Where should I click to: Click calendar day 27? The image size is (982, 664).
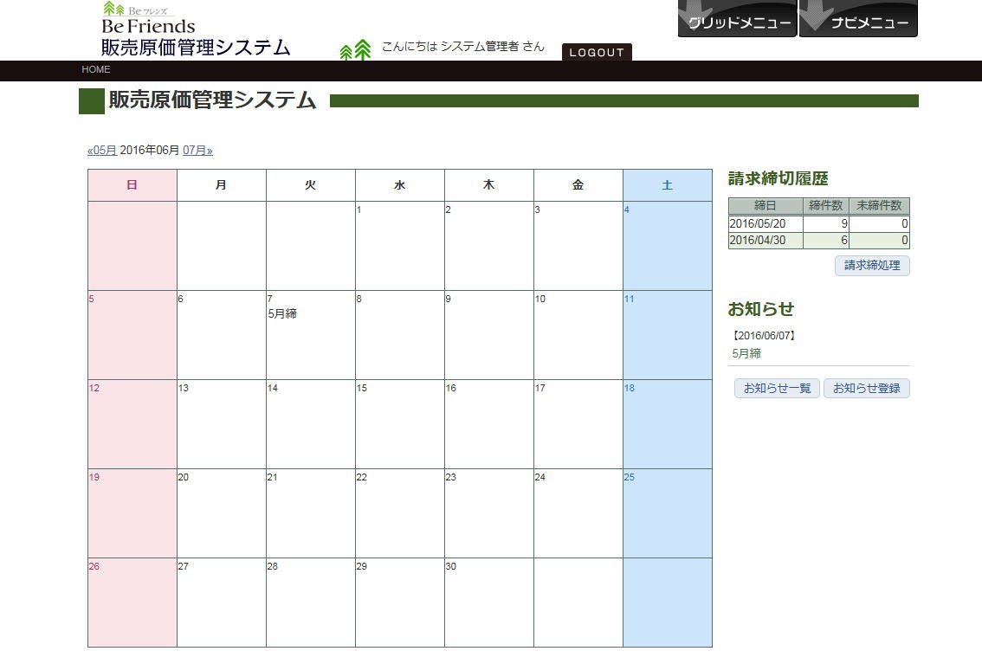222,603
